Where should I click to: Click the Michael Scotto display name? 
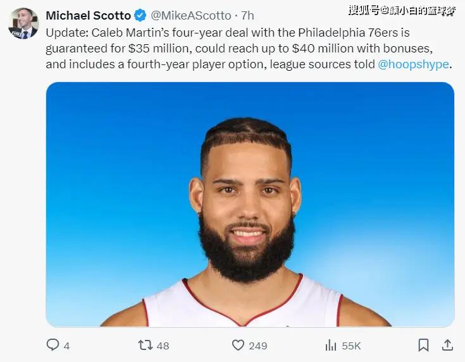pyautogui.click(x=89, y=15)
